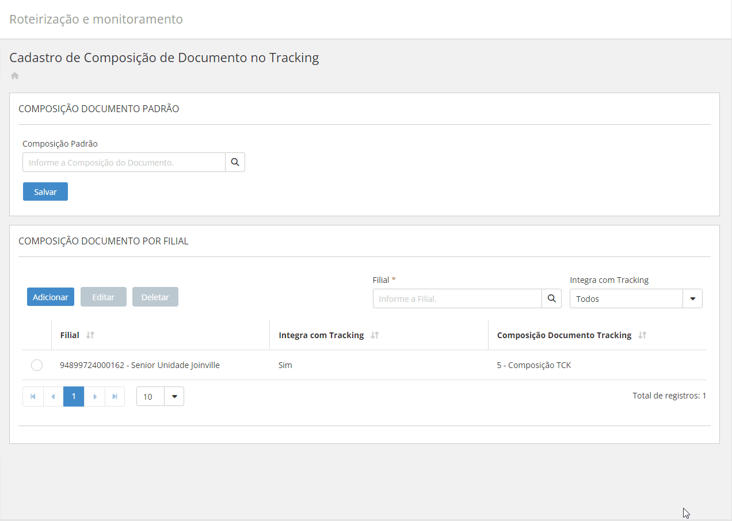The height and width of the screenshot is (521, 732).
Task: Sort by Integra com Tracking column arrows
Action: pyautogui.click(x=375, y=335)
